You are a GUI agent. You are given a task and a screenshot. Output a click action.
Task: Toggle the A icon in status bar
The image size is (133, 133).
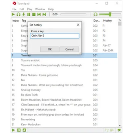24,130
